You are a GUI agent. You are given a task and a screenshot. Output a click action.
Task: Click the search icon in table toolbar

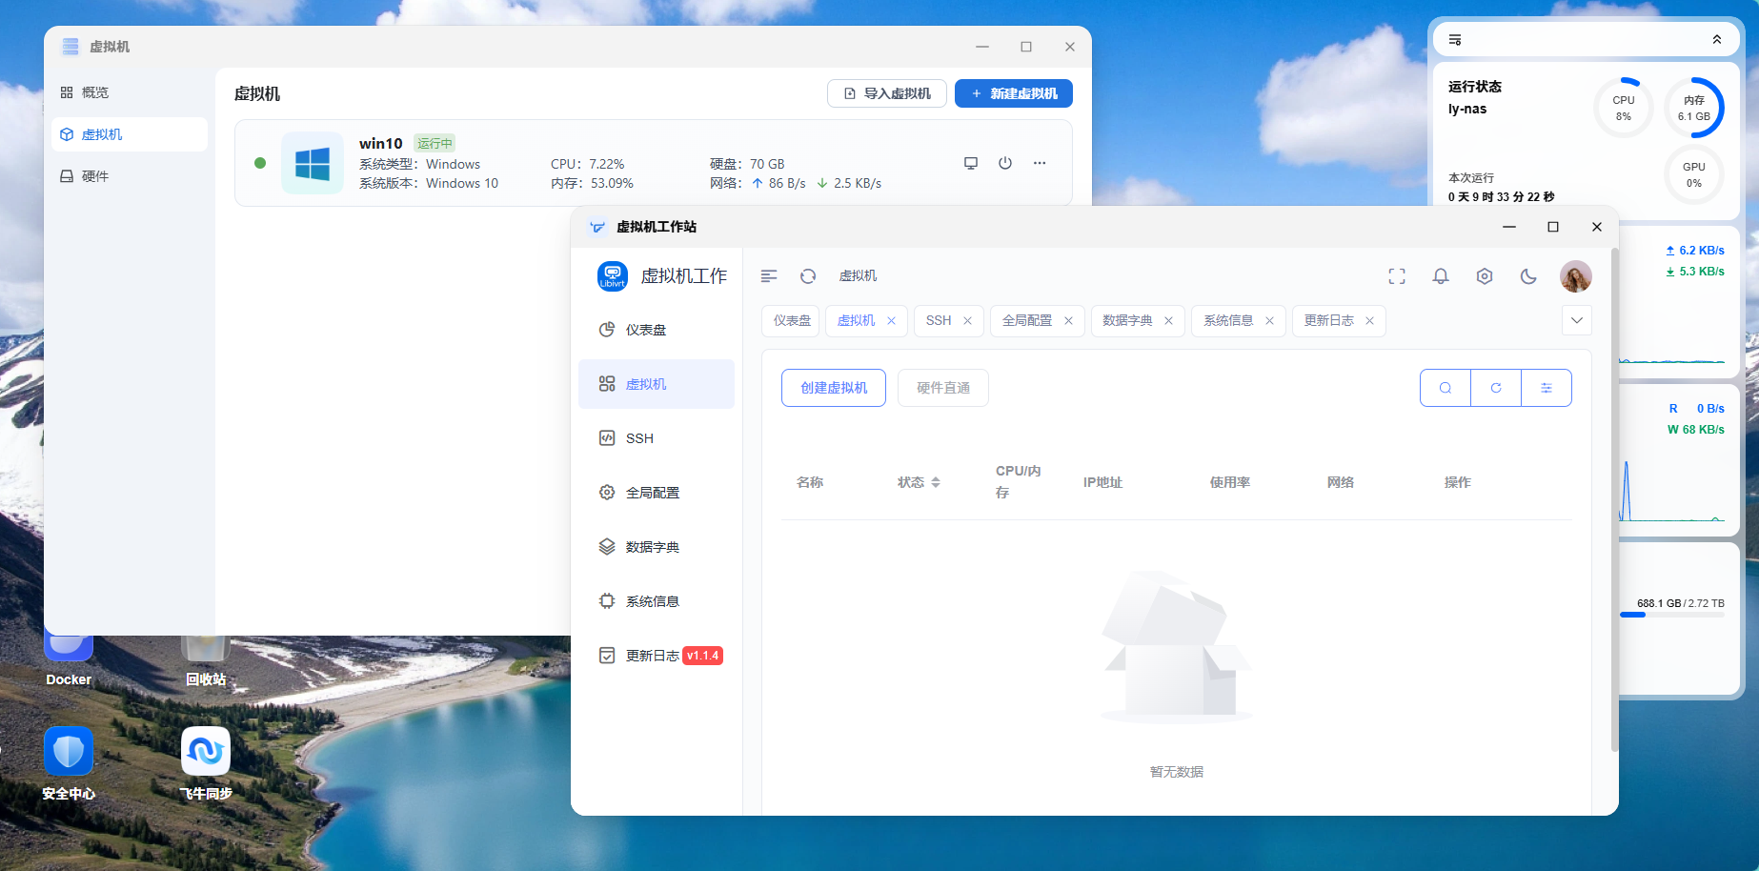coord(1446,388)
